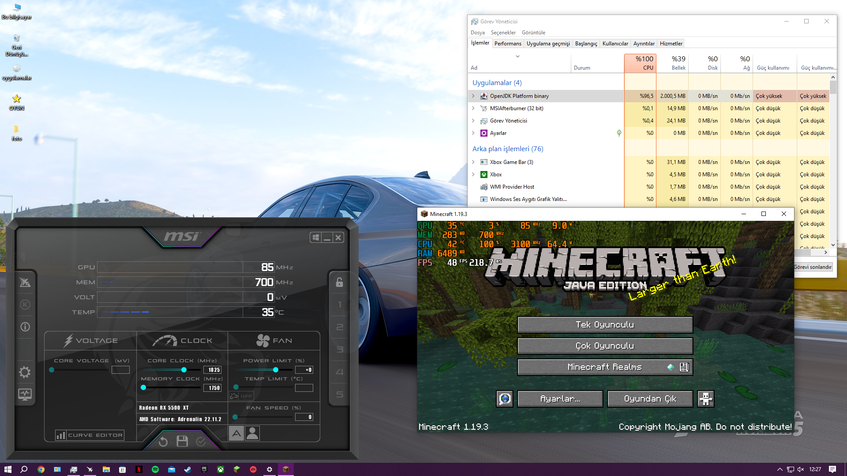This screenshot has width=847, height=476.
Task: Switch to the Performans tab
Action: [508, 43]
